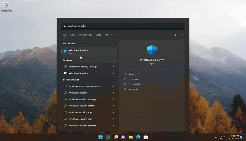Open the three-dot options menu
Viewport: 246px width, 141px height.
coord(182,34)
